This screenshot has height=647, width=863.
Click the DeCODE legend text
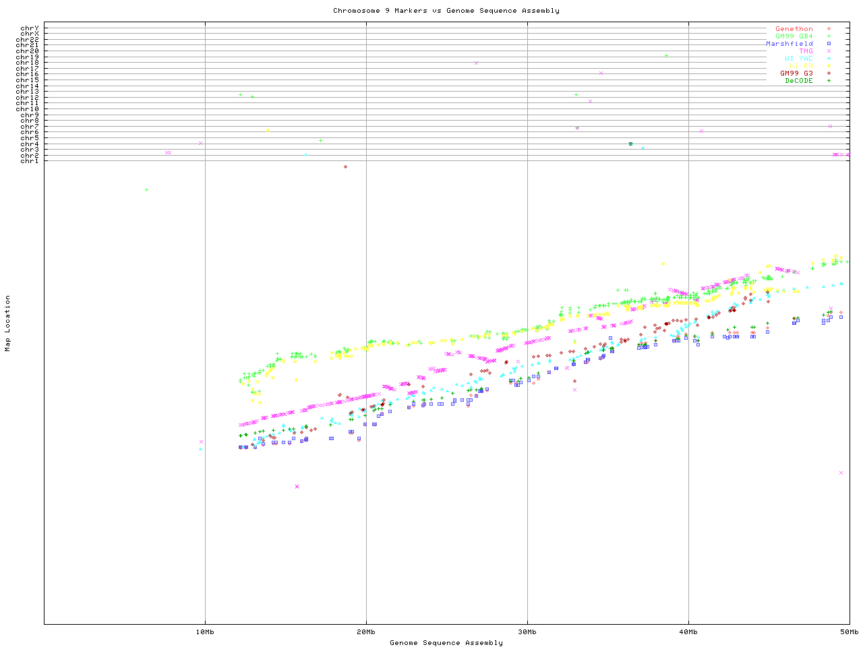click(798, 81)
